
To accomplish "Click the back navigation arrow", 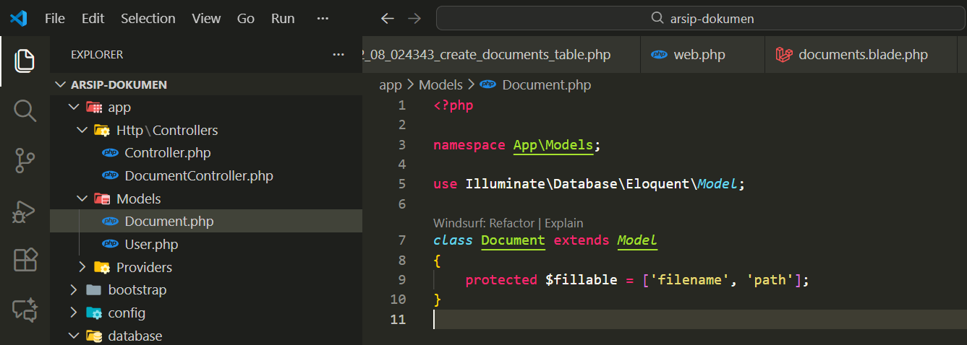I will point(388,19).
